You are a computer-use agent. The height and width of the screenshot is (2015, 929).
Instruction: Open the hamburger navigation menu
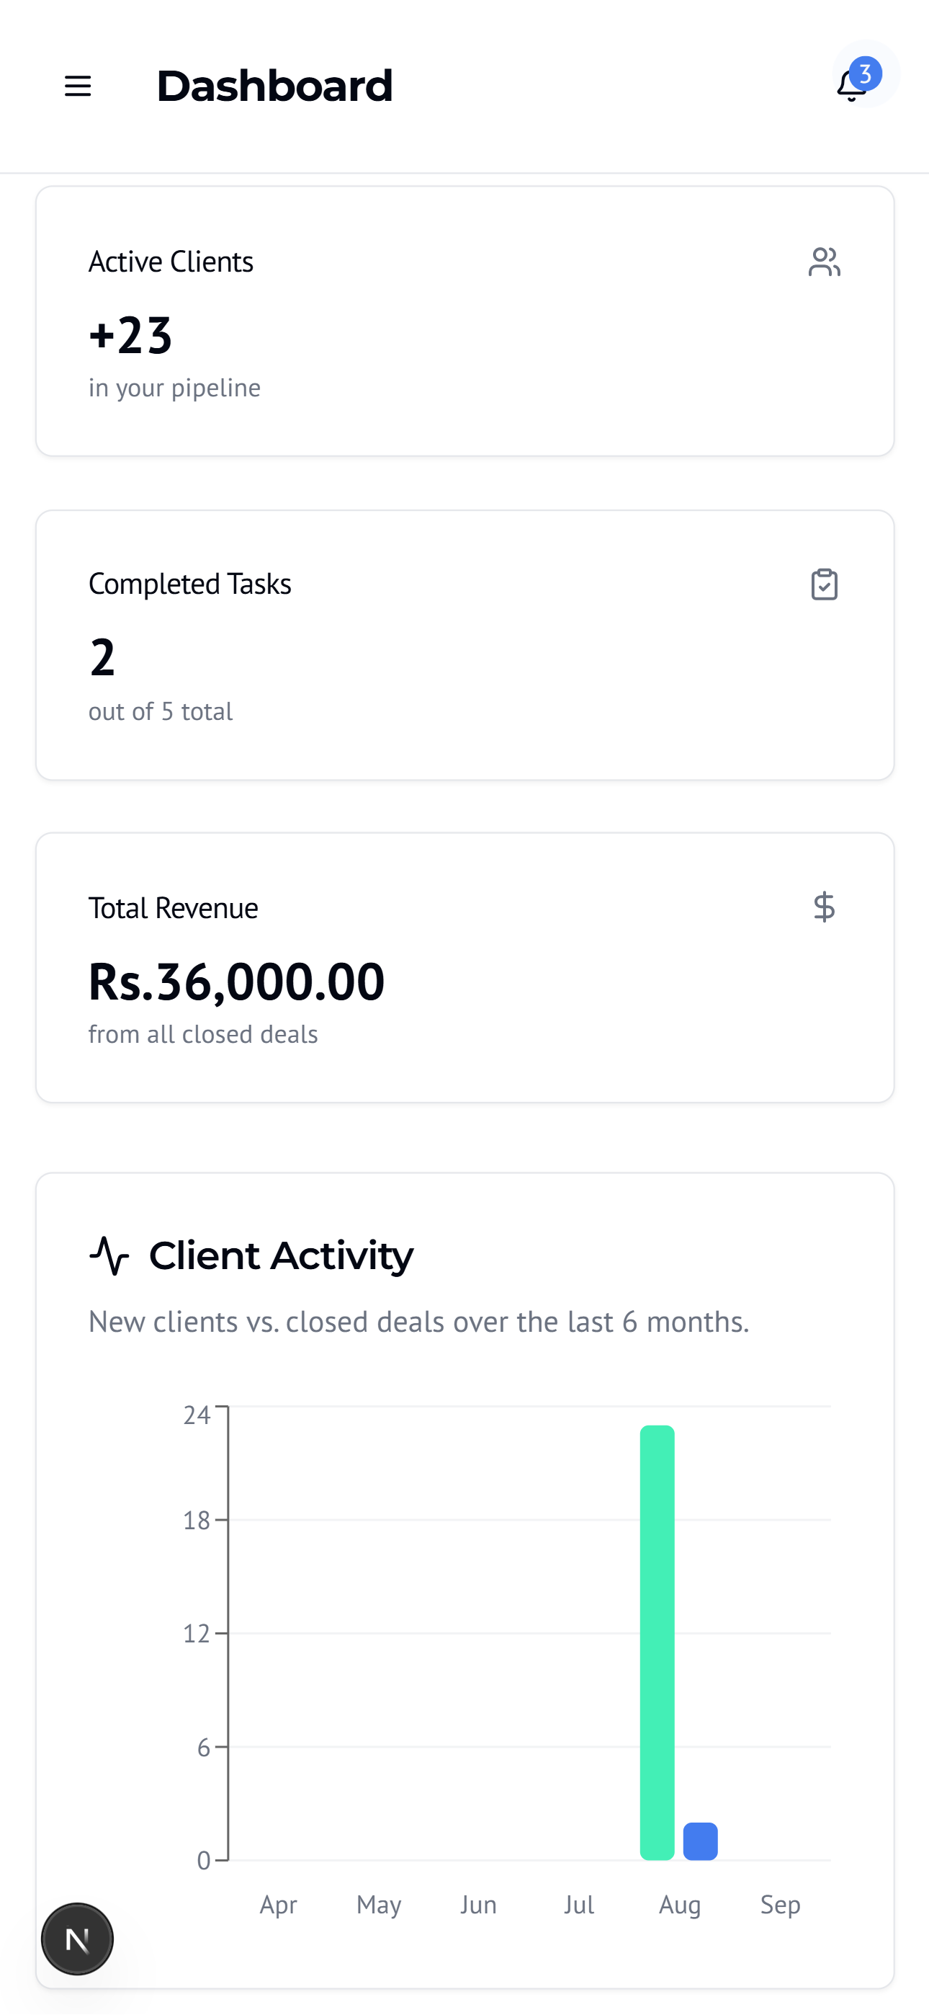[x=78, y=86]
